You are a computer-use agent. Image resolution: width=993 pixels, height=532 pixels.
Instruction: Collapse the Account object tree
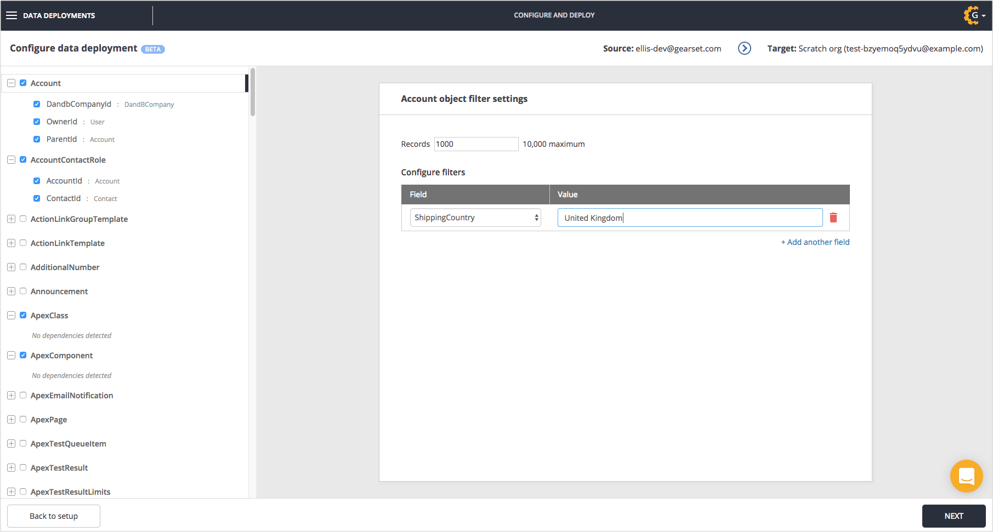click(11, 83)
